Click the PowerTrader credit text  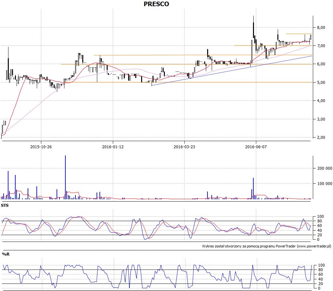[267, 246]
